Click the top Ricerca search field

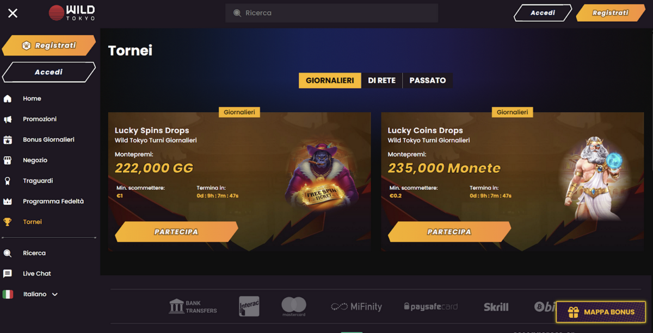[x=331, y=13]
